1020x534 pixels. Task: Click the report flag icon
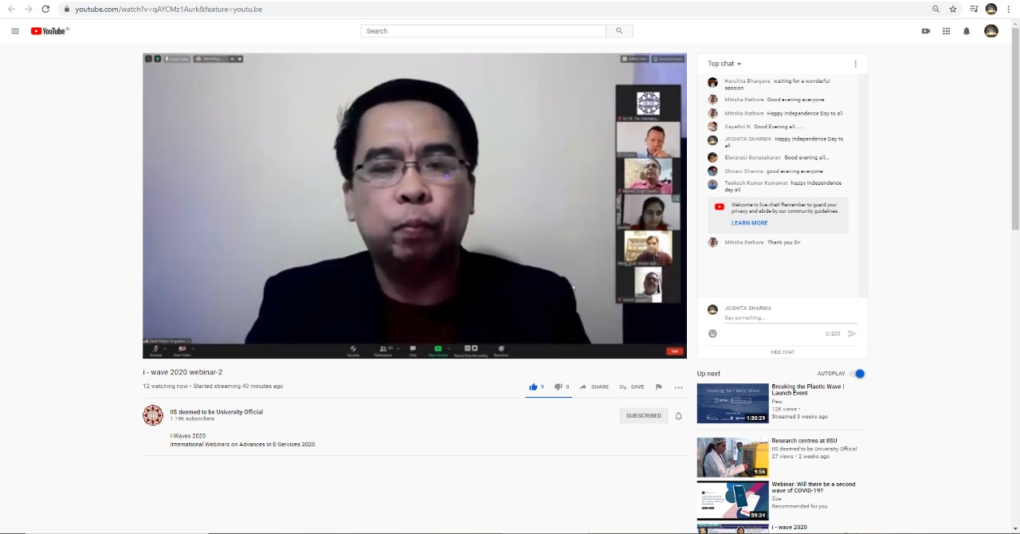coord(658,387)
